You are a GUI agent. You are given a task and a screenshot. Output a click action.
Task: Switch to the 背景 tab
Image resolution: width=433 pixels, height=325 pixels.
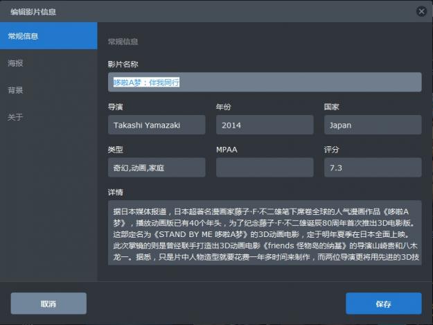[48, 90]
